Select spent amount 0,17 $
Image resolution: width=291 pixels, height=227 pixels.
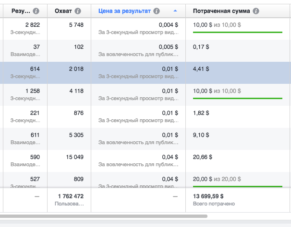pos(201,47)
